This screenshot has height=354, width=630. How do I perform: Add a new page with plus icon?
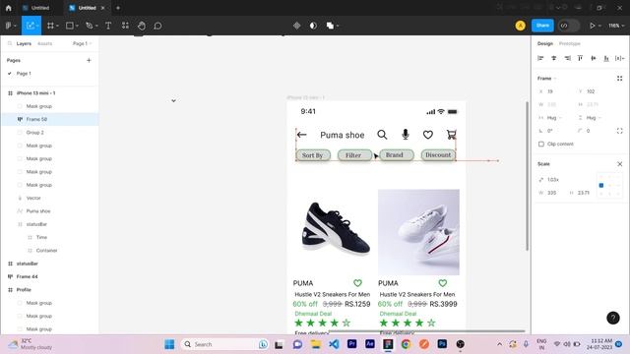[89, 60]
